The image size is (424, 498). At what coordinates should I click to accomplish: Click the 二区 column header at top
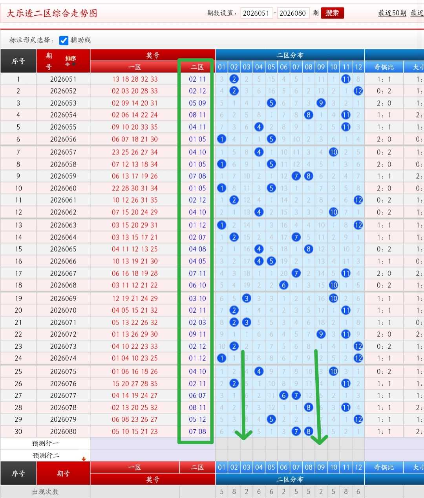click(197, 67)
